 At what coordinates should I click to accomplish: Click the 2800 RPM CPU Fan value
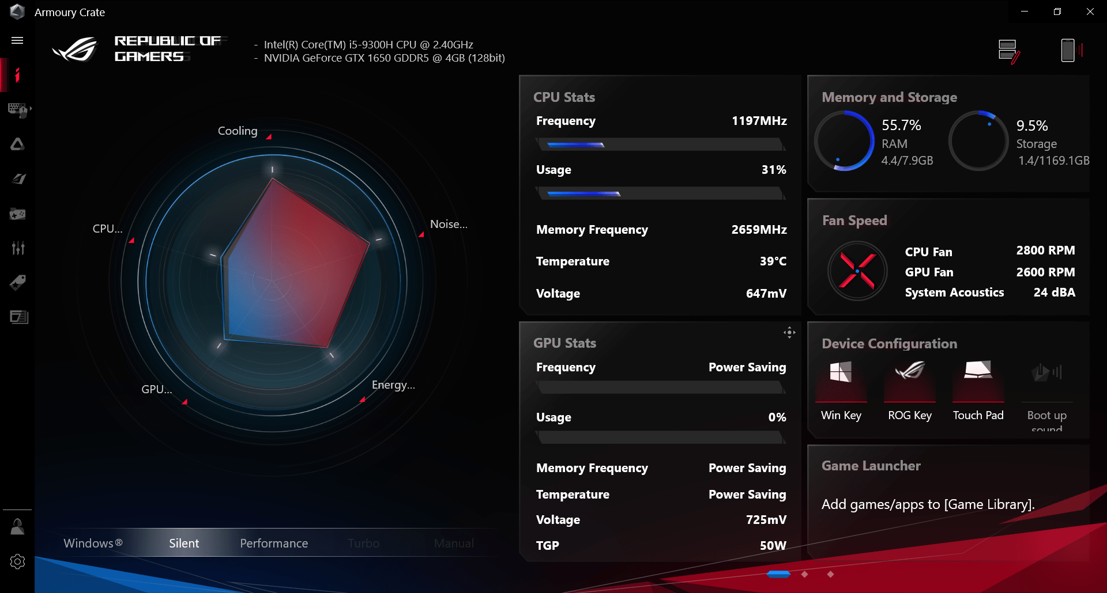[1045, 250]
